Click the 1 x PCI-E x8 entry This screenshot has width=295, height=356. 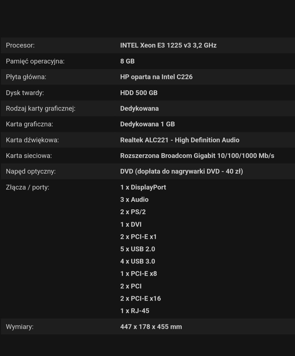tap(138, 274)
